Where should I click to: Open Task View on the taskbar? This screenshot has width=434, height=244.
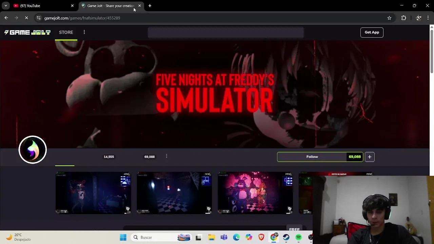[198, 238]
